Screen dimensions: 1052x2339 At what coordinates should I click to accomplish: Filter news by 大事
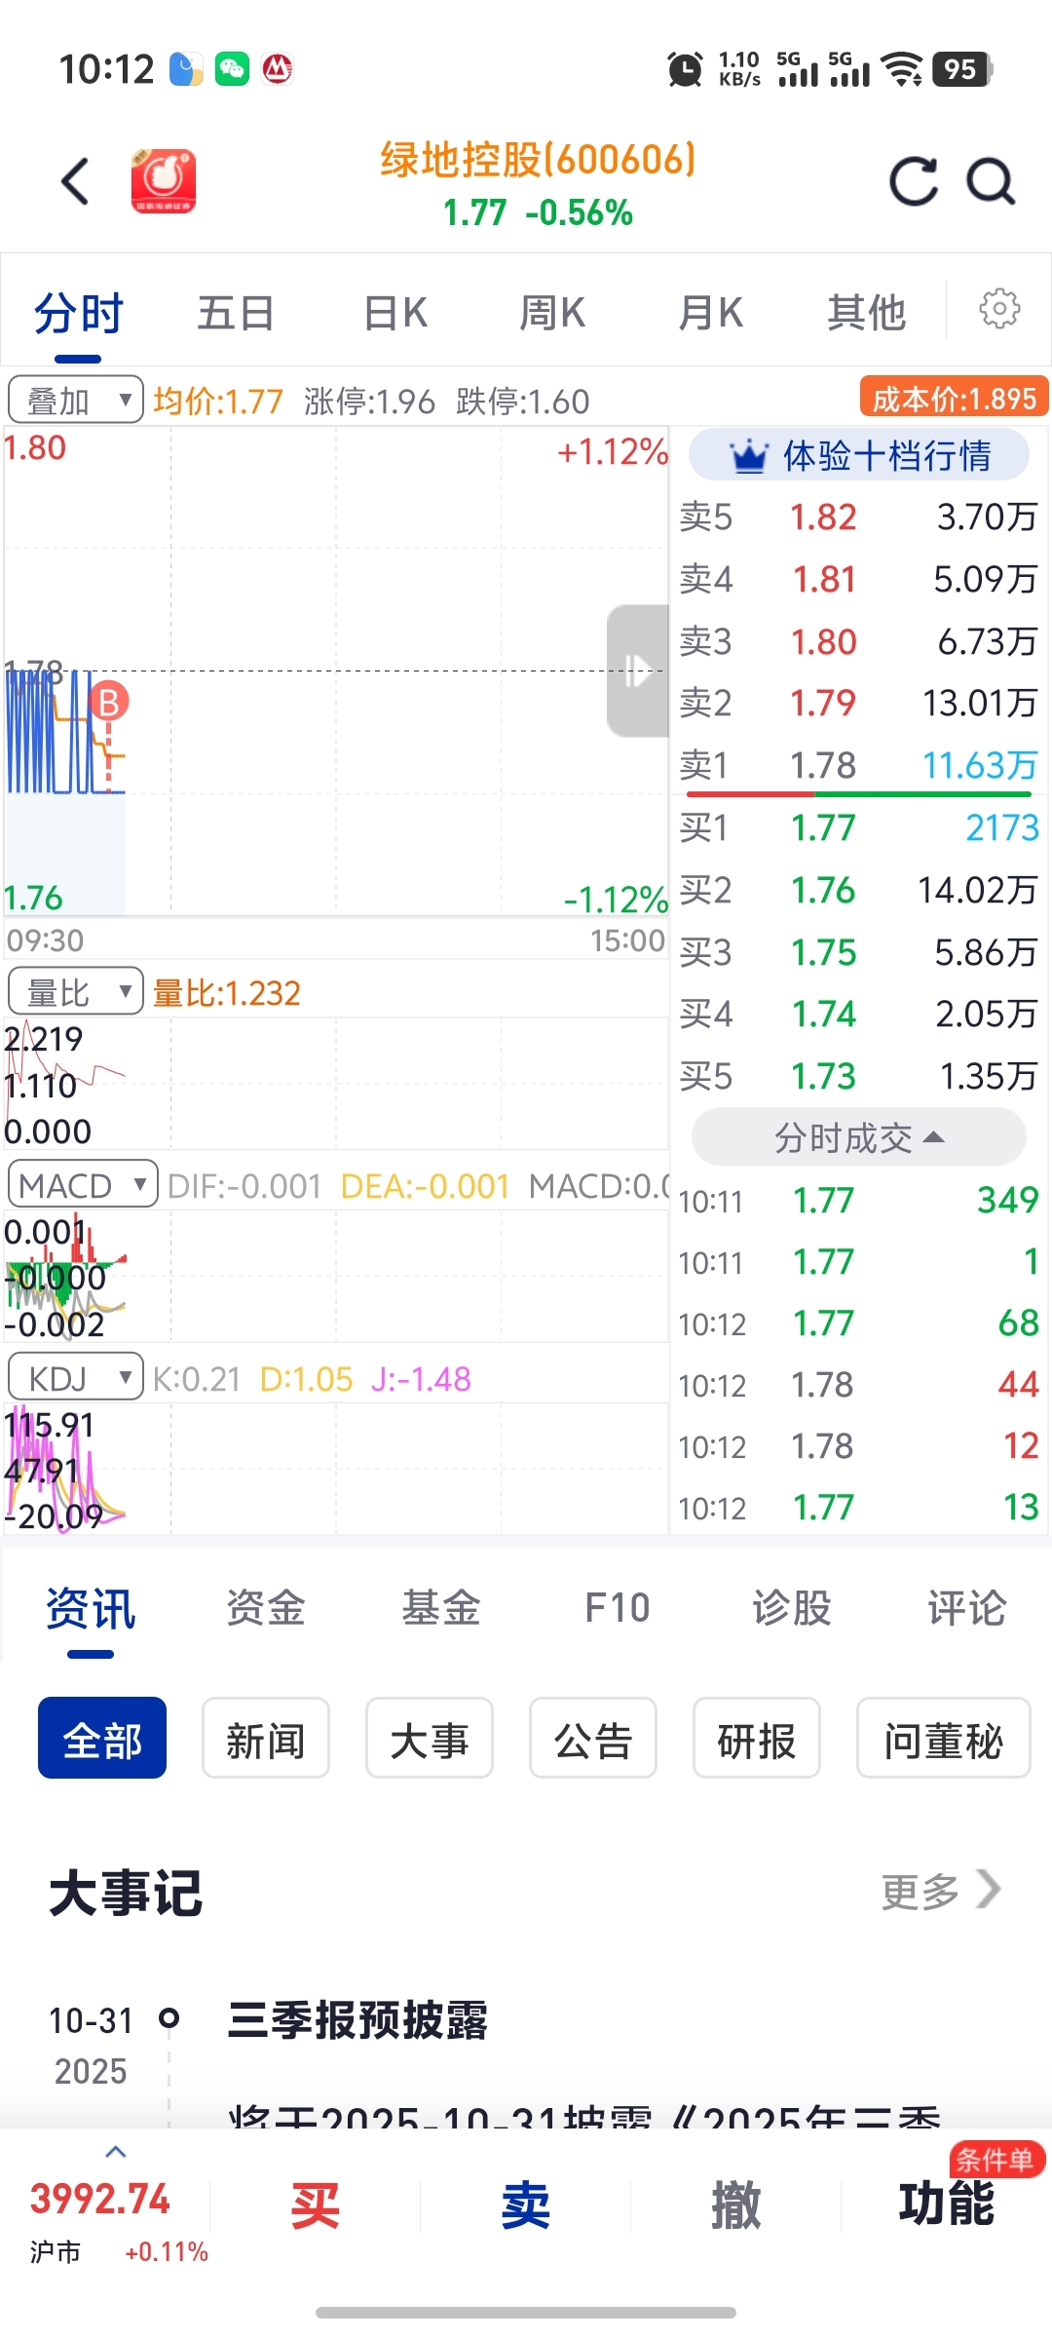430,1739
